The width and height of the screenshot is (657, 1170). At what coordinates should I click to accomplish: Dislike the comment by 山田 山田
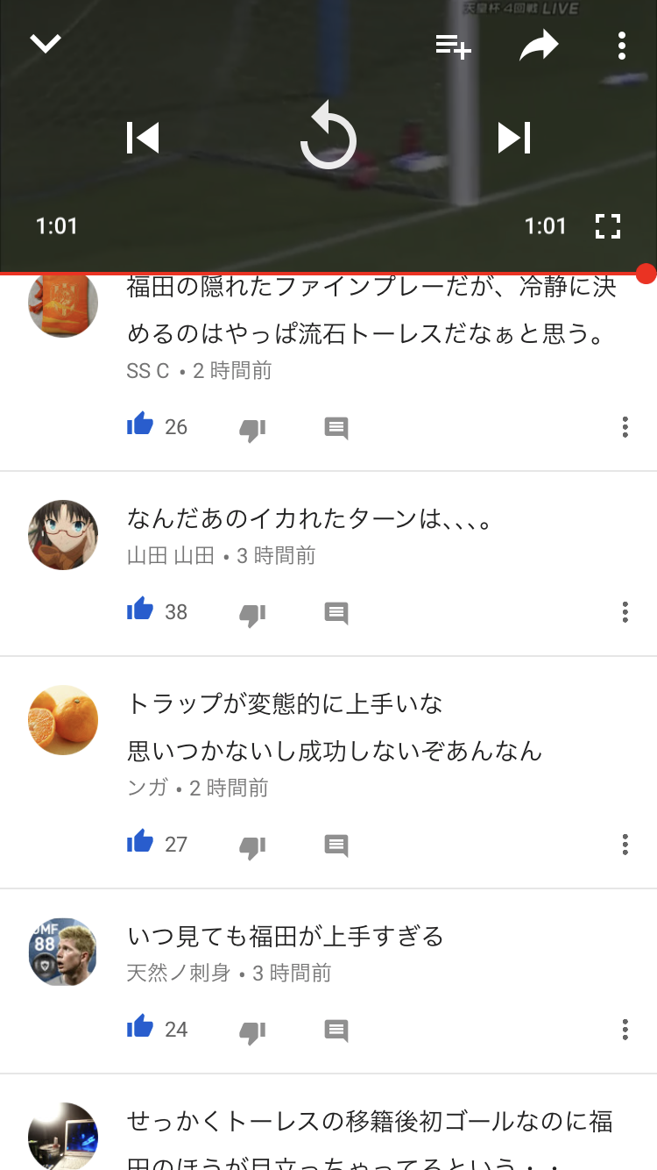click(x=252, y=614)
